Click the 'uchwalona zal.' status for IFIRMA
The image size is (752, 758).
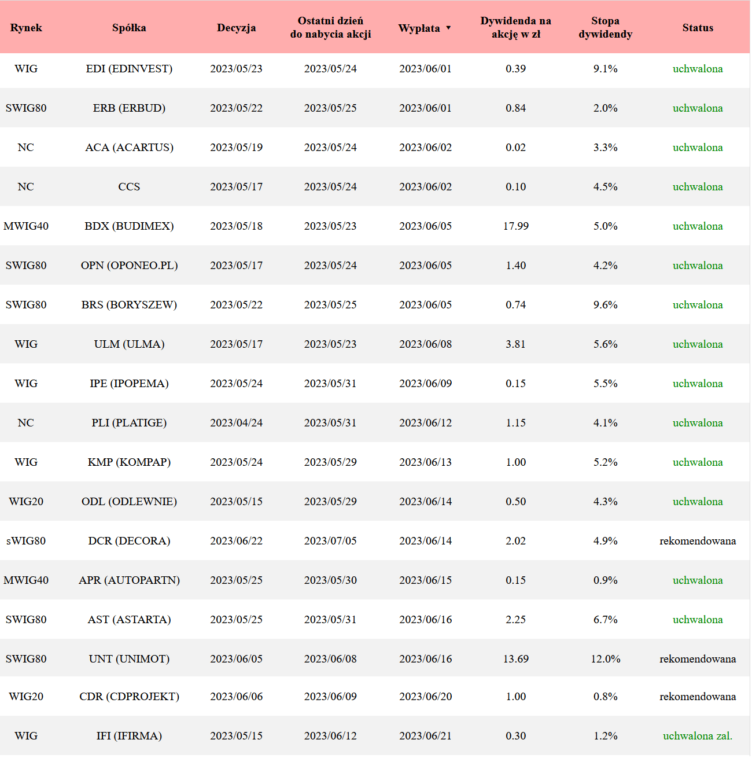[698, 736]
